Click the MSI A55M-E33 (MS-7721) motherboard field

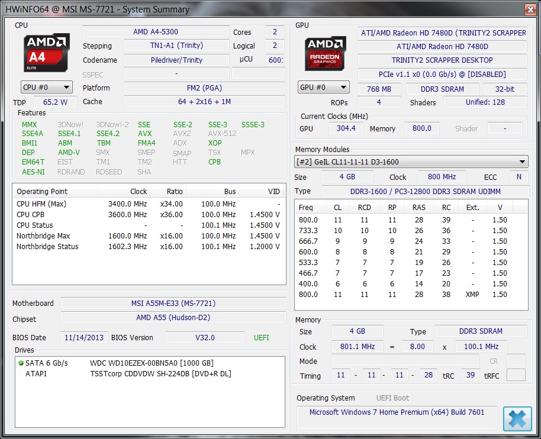coord(173,303)
